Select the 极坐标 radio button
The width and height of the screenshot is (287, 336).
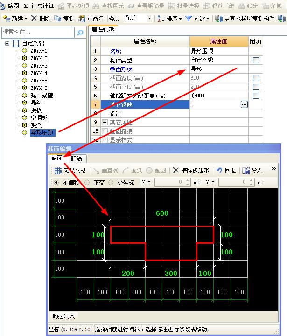click(x=111, y=183)
